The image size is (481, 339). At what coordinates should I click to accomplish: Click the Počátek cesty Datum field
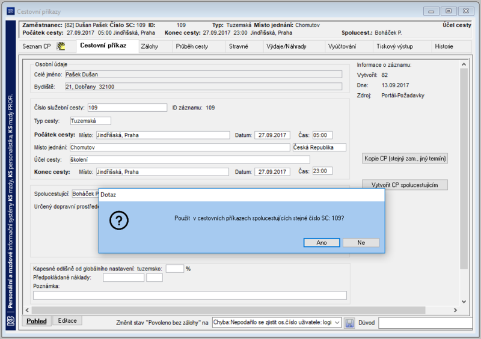(272, 135)
